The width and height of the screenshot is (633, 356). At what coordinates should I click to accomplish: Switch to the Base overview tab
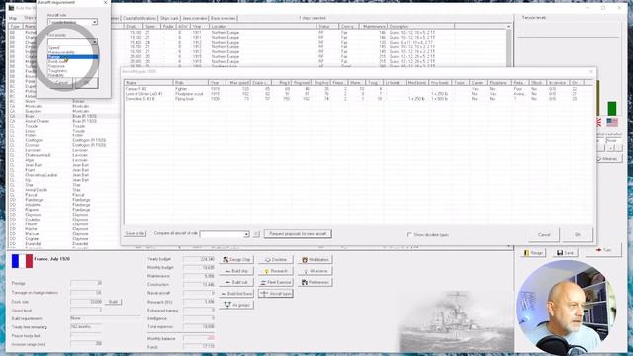[x=224, y=18]
